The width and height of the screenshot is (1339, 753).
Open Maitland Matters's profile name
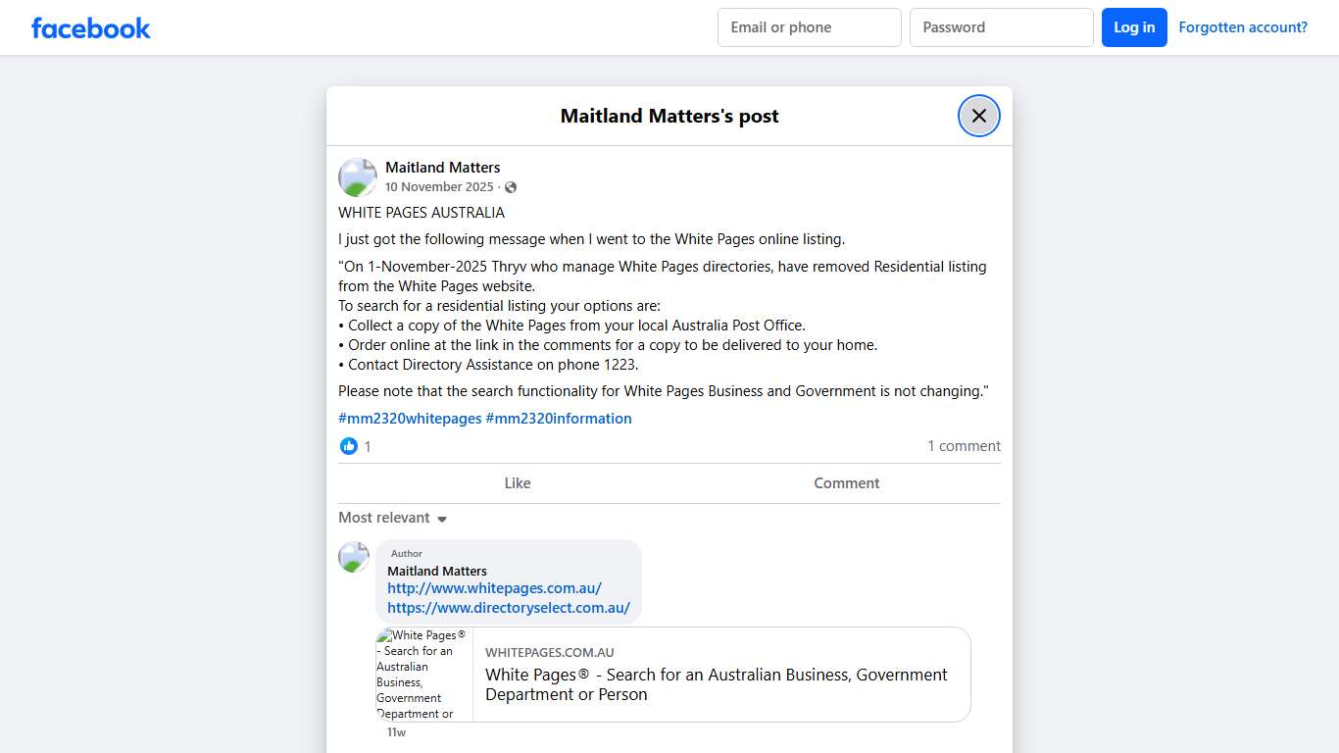click(x=442, y=167)
